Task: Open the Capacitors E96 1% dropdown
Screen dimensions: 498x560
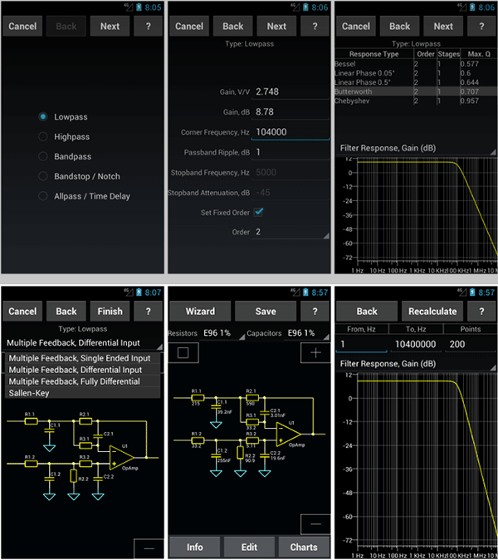Action: pos(307,333)
